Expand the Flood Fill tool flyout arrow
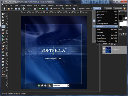Image resolution: width=128 pixels, height=96 pixels. coord(5,55)
